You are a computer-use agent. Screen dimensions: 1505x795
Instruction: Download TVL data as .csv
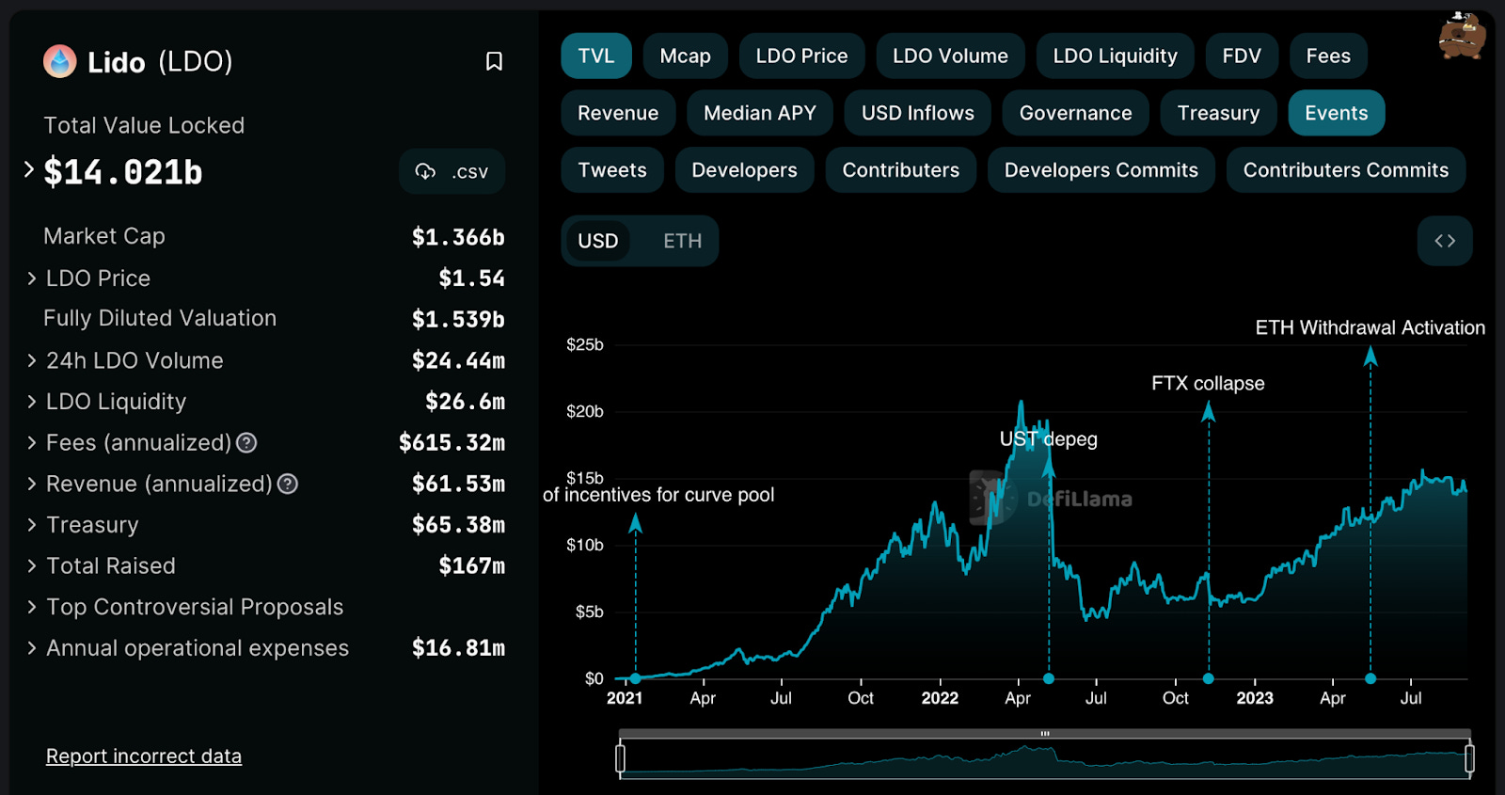click(451, 171)
